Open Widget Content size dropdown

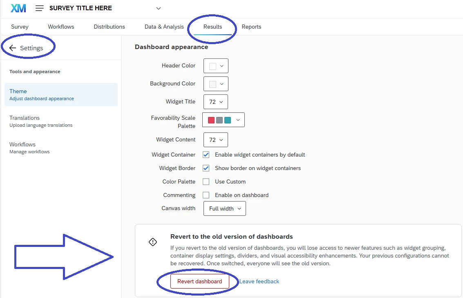pyautogui.click(x=215, y=140)
